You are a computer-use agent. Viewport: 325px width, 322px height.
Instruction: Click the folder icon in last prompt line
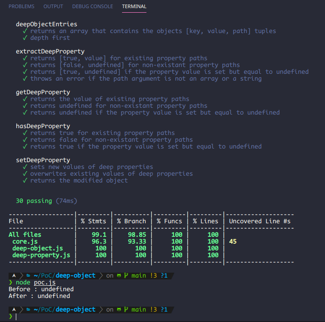28,309
